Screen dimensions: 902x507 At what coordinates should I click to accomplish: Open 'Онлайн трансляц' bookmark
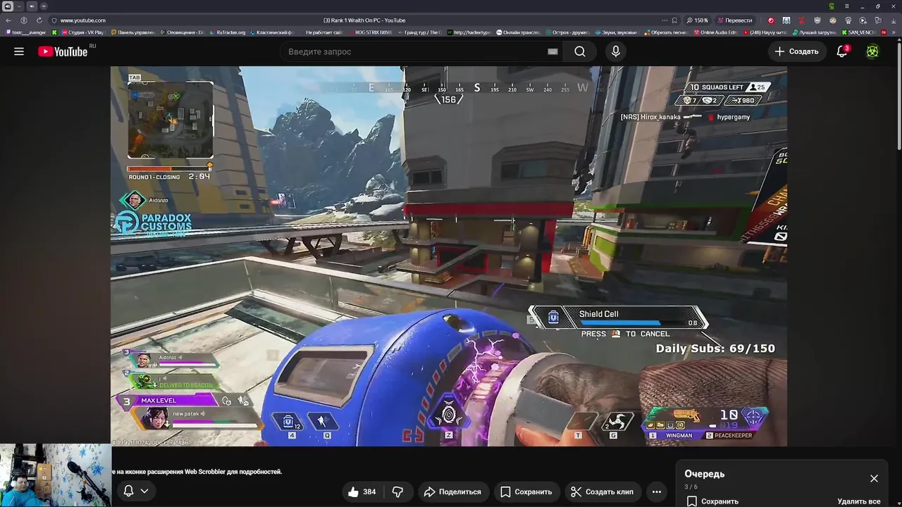(x=518, y=32)
